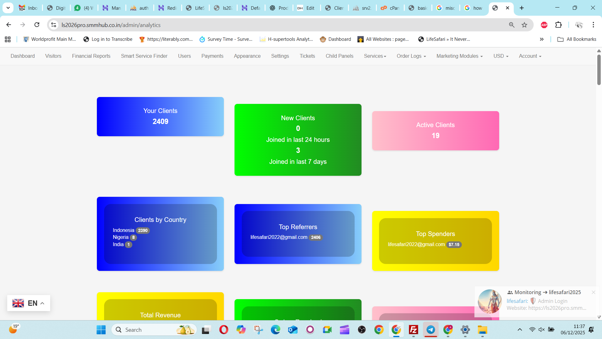Launch FileZilla from the taskbar
602x339 pixels.
(414, 330)
